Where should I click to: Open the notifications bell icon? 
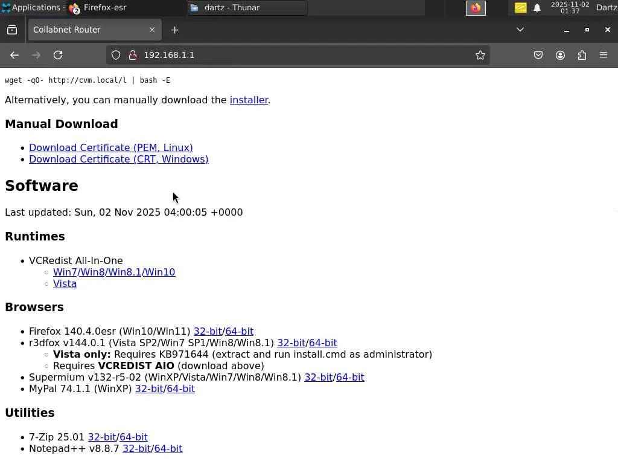point(537,8)
